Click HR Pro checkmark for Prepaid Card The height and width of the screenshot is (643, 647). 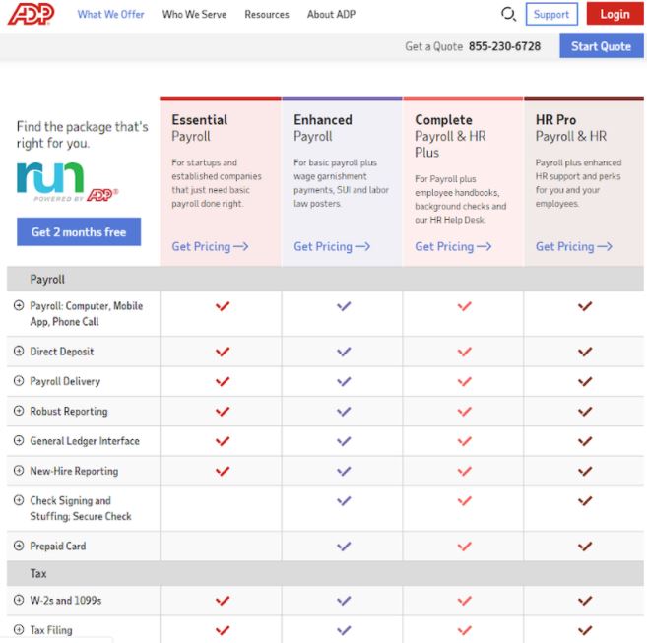coord(585,547)
